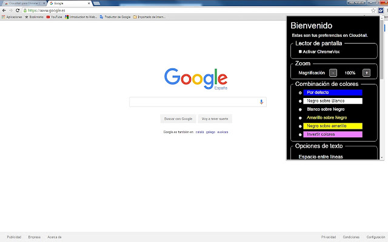
Task: Click the Google logo
Action: [196, 79]
